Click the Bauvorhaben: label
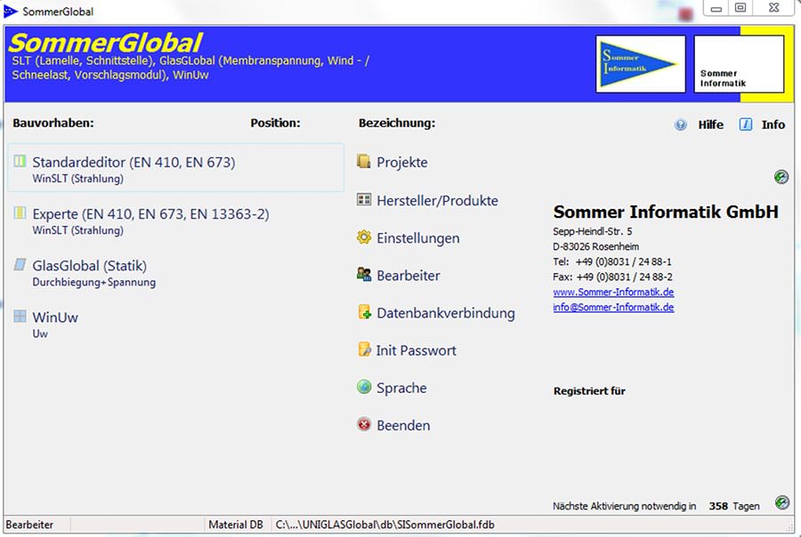The height and width of the screenshot is (537, 801). (53, 123)
